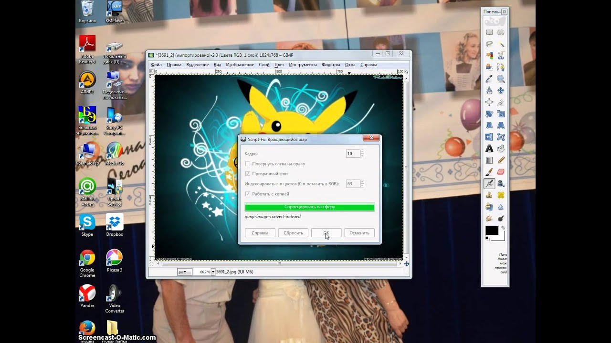611x343 pixels.
Task: Open the Файл menu
Action: pyautogui.click(x=156, y=65)
